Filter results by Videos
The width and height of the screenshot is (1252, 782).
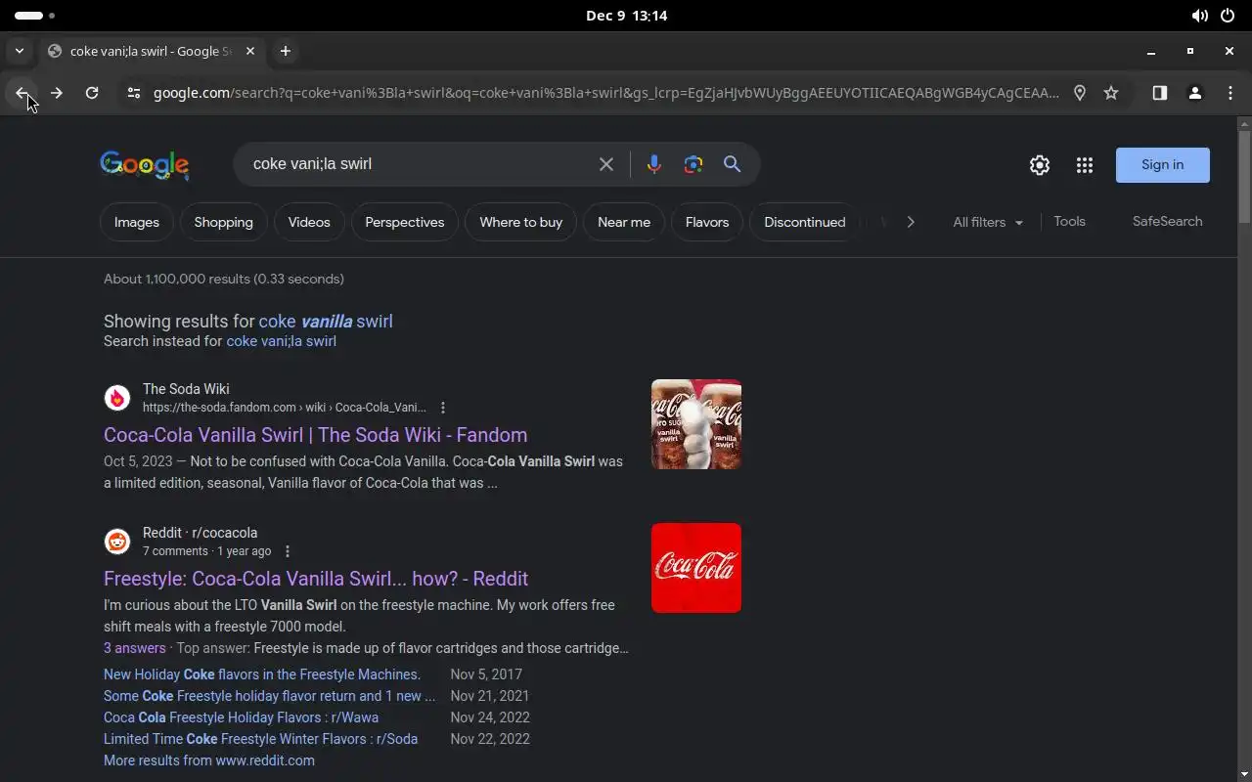(309, 222)
